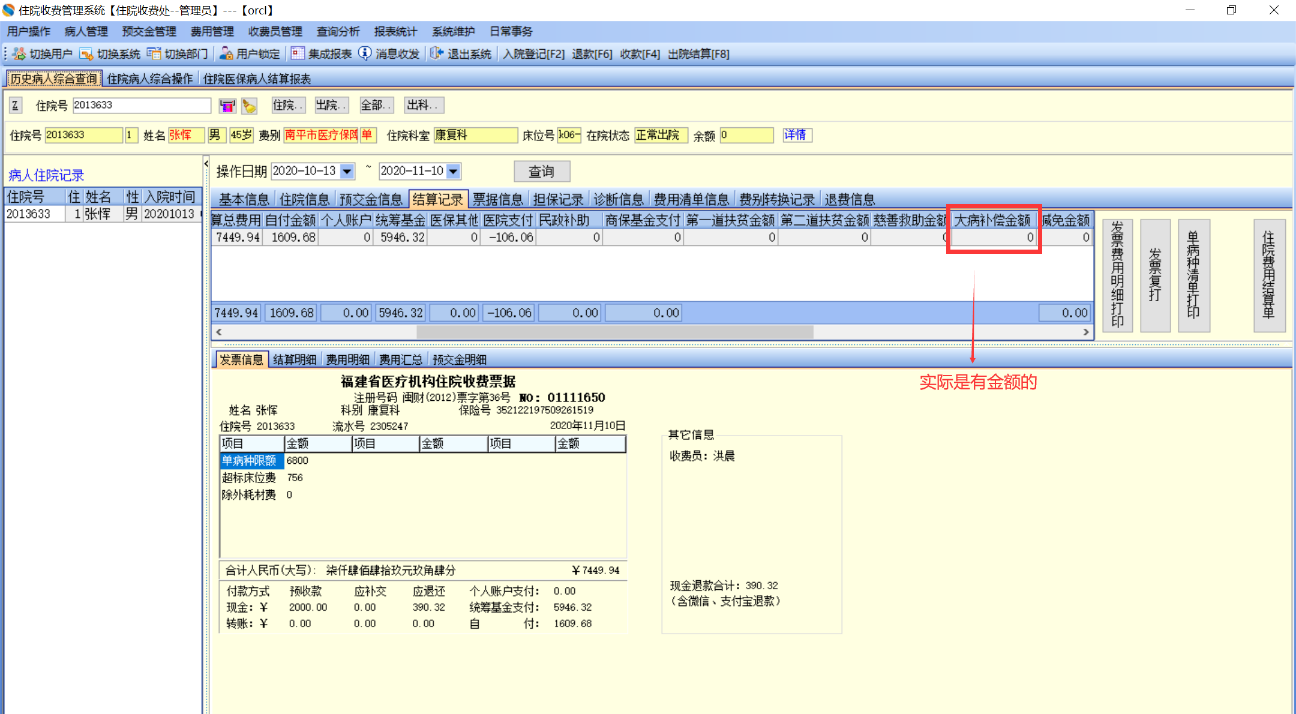The image size is (1296, 714).
Task: Click the 用户锁定 lock user icon
Action: click(226, 54)
